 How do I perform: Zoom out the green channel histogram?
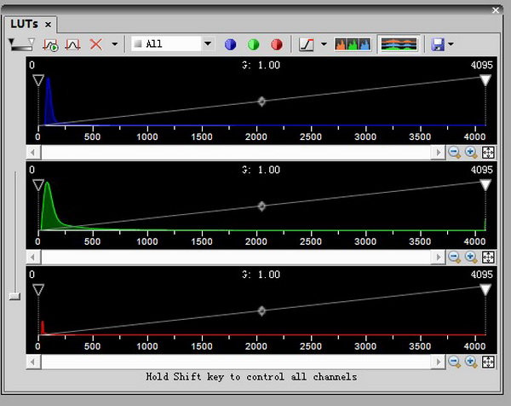pyautogui.click(x=455, y=258)
